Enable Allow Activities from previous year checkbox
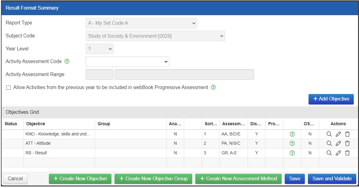 pos(9,88)
